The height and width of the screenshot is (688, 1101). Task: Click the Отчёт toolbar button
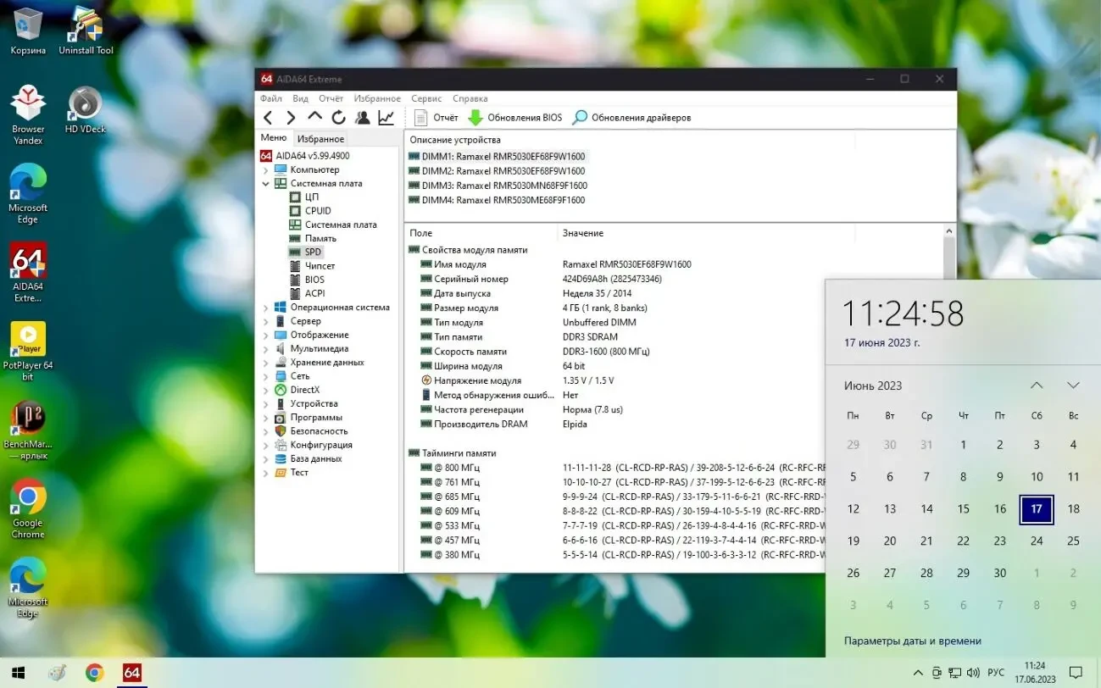437,118
